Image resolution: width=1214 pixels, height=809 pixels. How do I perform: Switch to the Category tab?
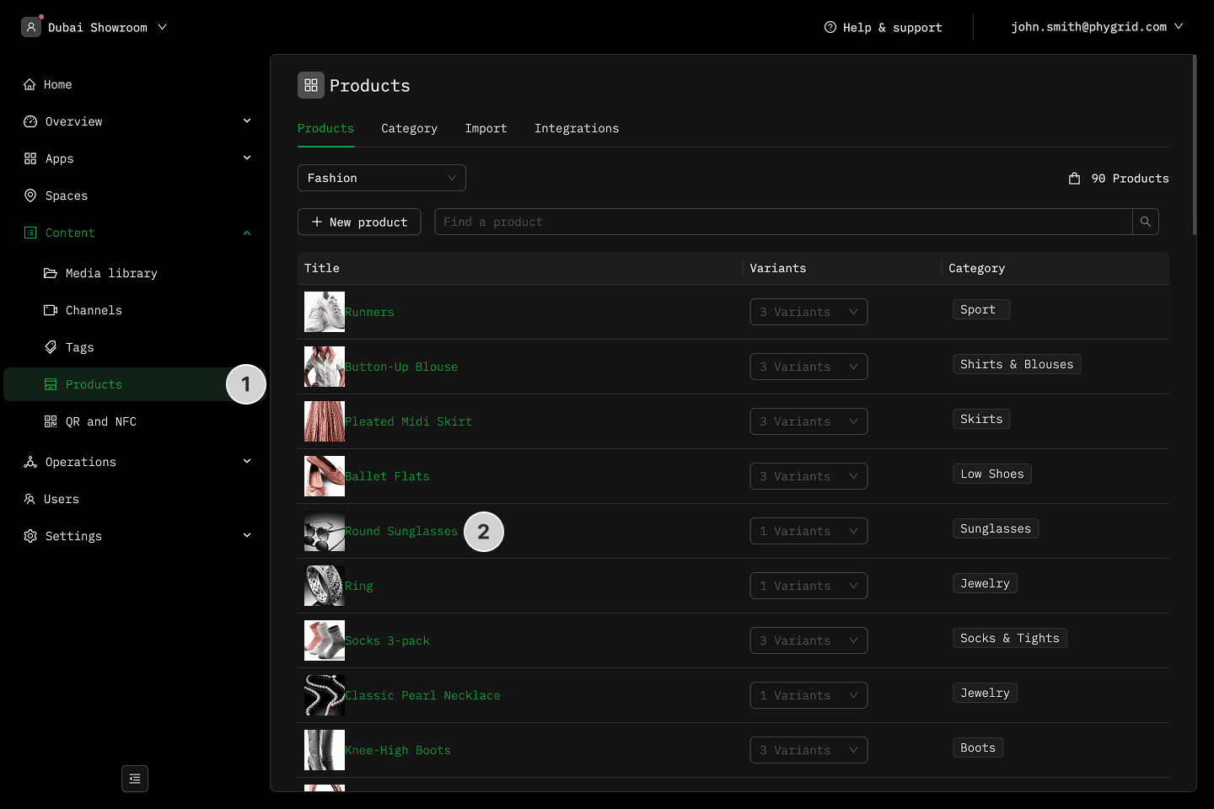click(x=409, y=128)
